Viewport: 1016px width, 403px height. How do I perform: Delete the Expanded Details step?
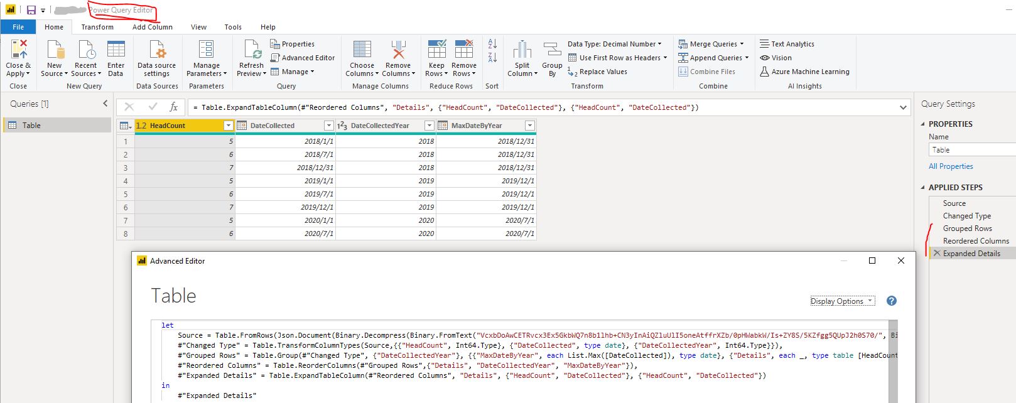click(937, 254)
